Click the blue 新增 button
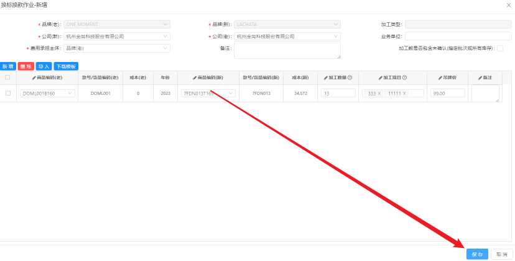This screenshot has height=261, width=515. 8,66
